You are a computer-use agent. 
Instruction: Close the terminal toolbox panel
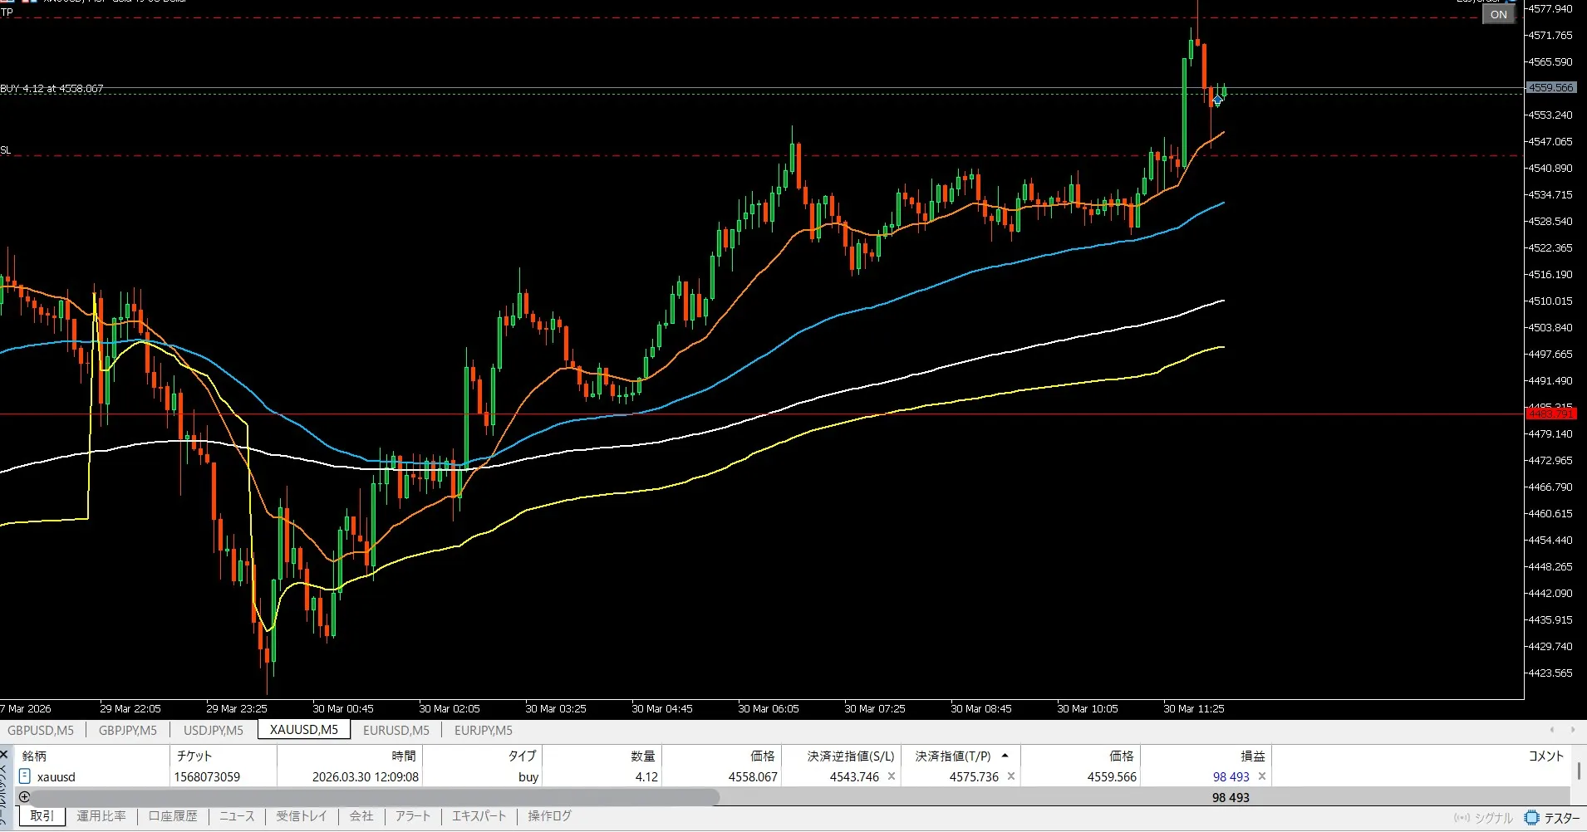coord(4,755)
